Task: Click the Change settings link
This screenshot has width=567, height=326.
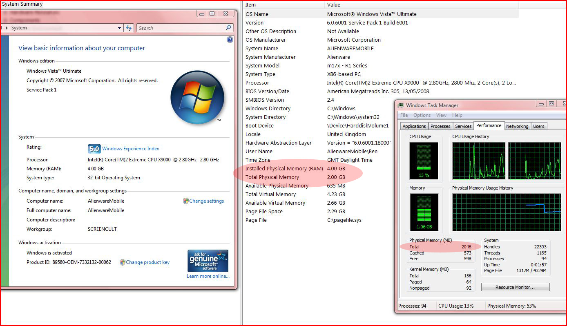Action: [x=207, y=201]
